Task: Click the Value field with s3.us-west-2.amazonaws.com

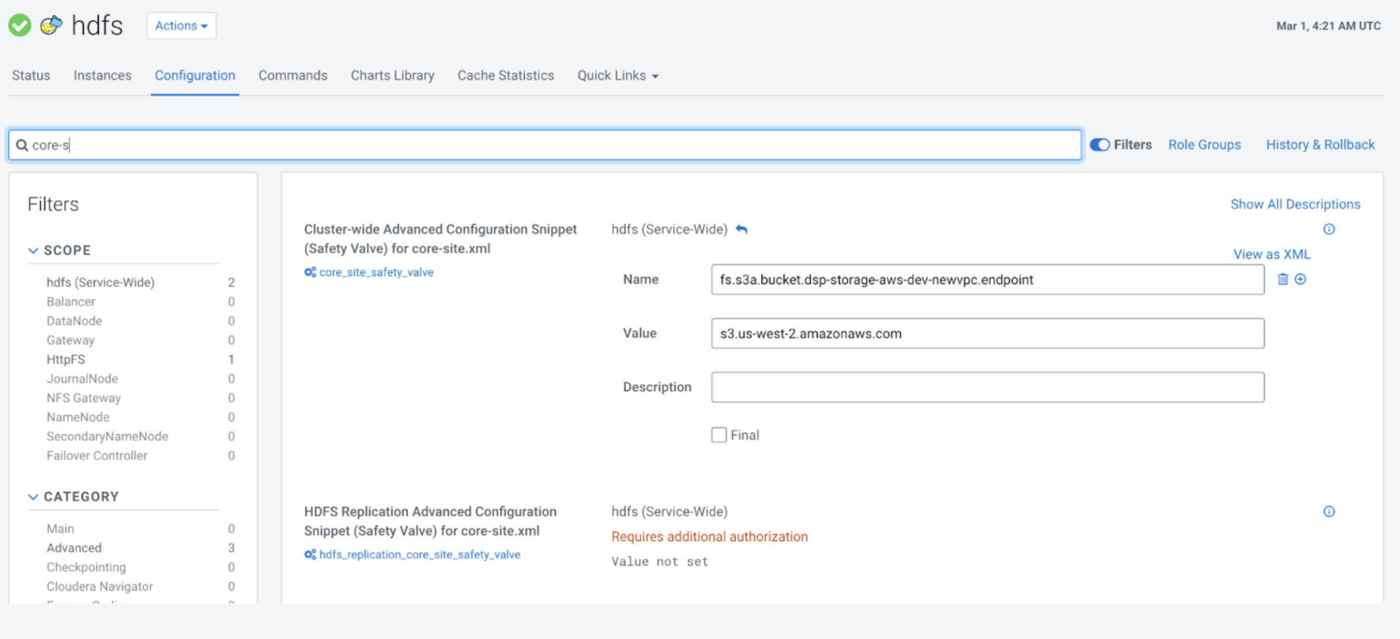Action: click(x=987, y=333)
